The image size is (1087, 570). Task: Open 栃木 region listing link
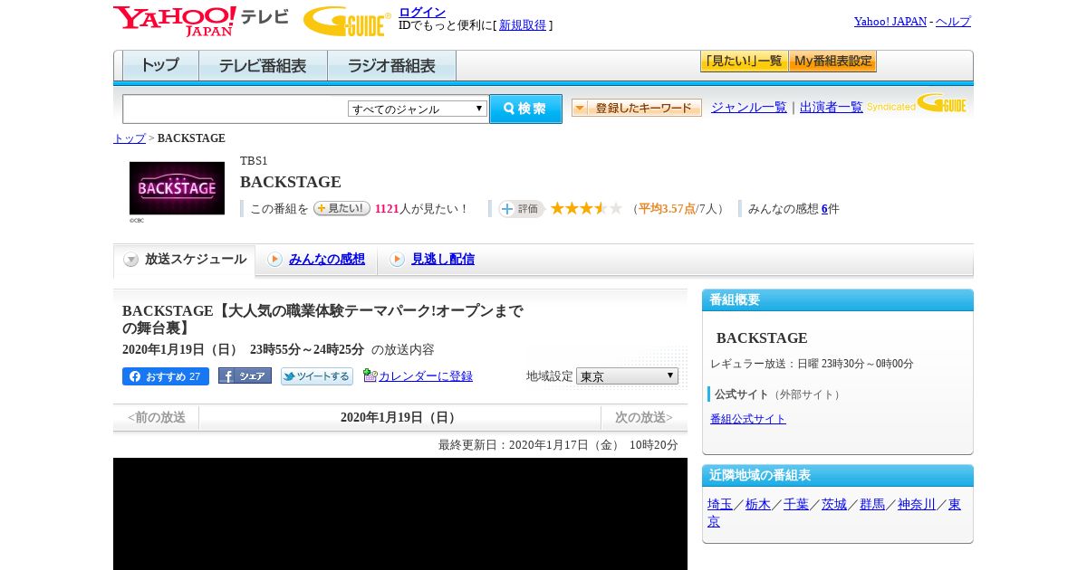point(758,504)
